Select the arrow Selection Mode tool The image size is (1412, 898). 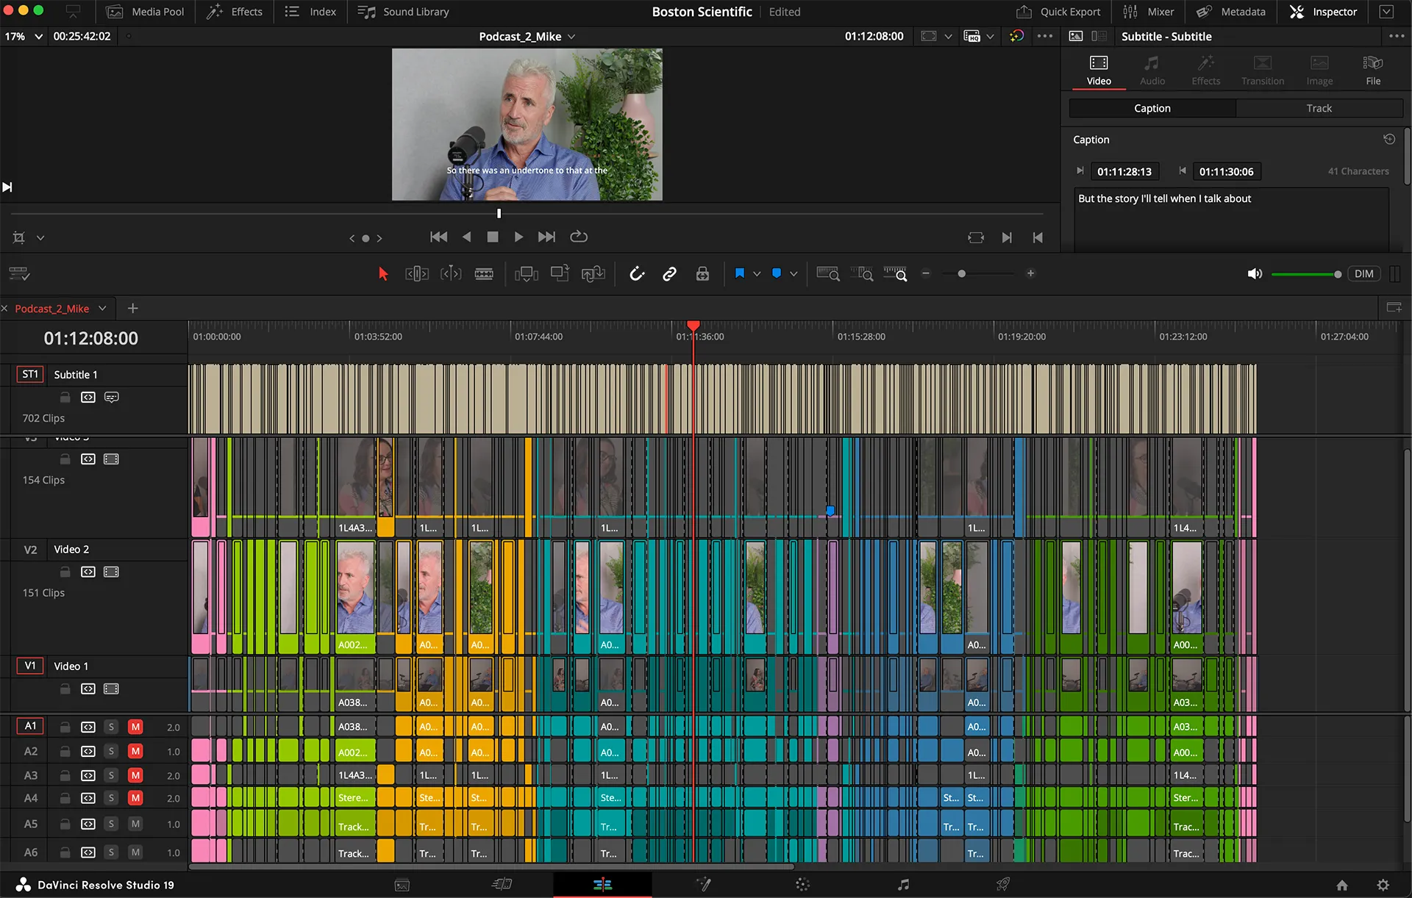(382, 274)
